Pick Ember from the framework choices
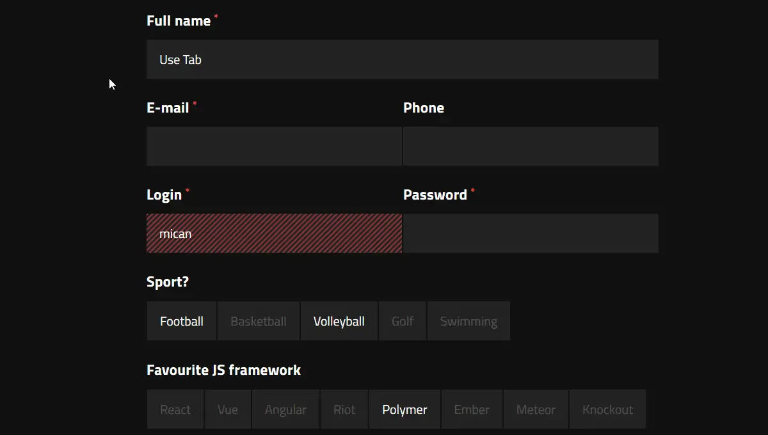The height and width of the screenshot is (435, 768). pyautogui.click(x=472, y=409)
